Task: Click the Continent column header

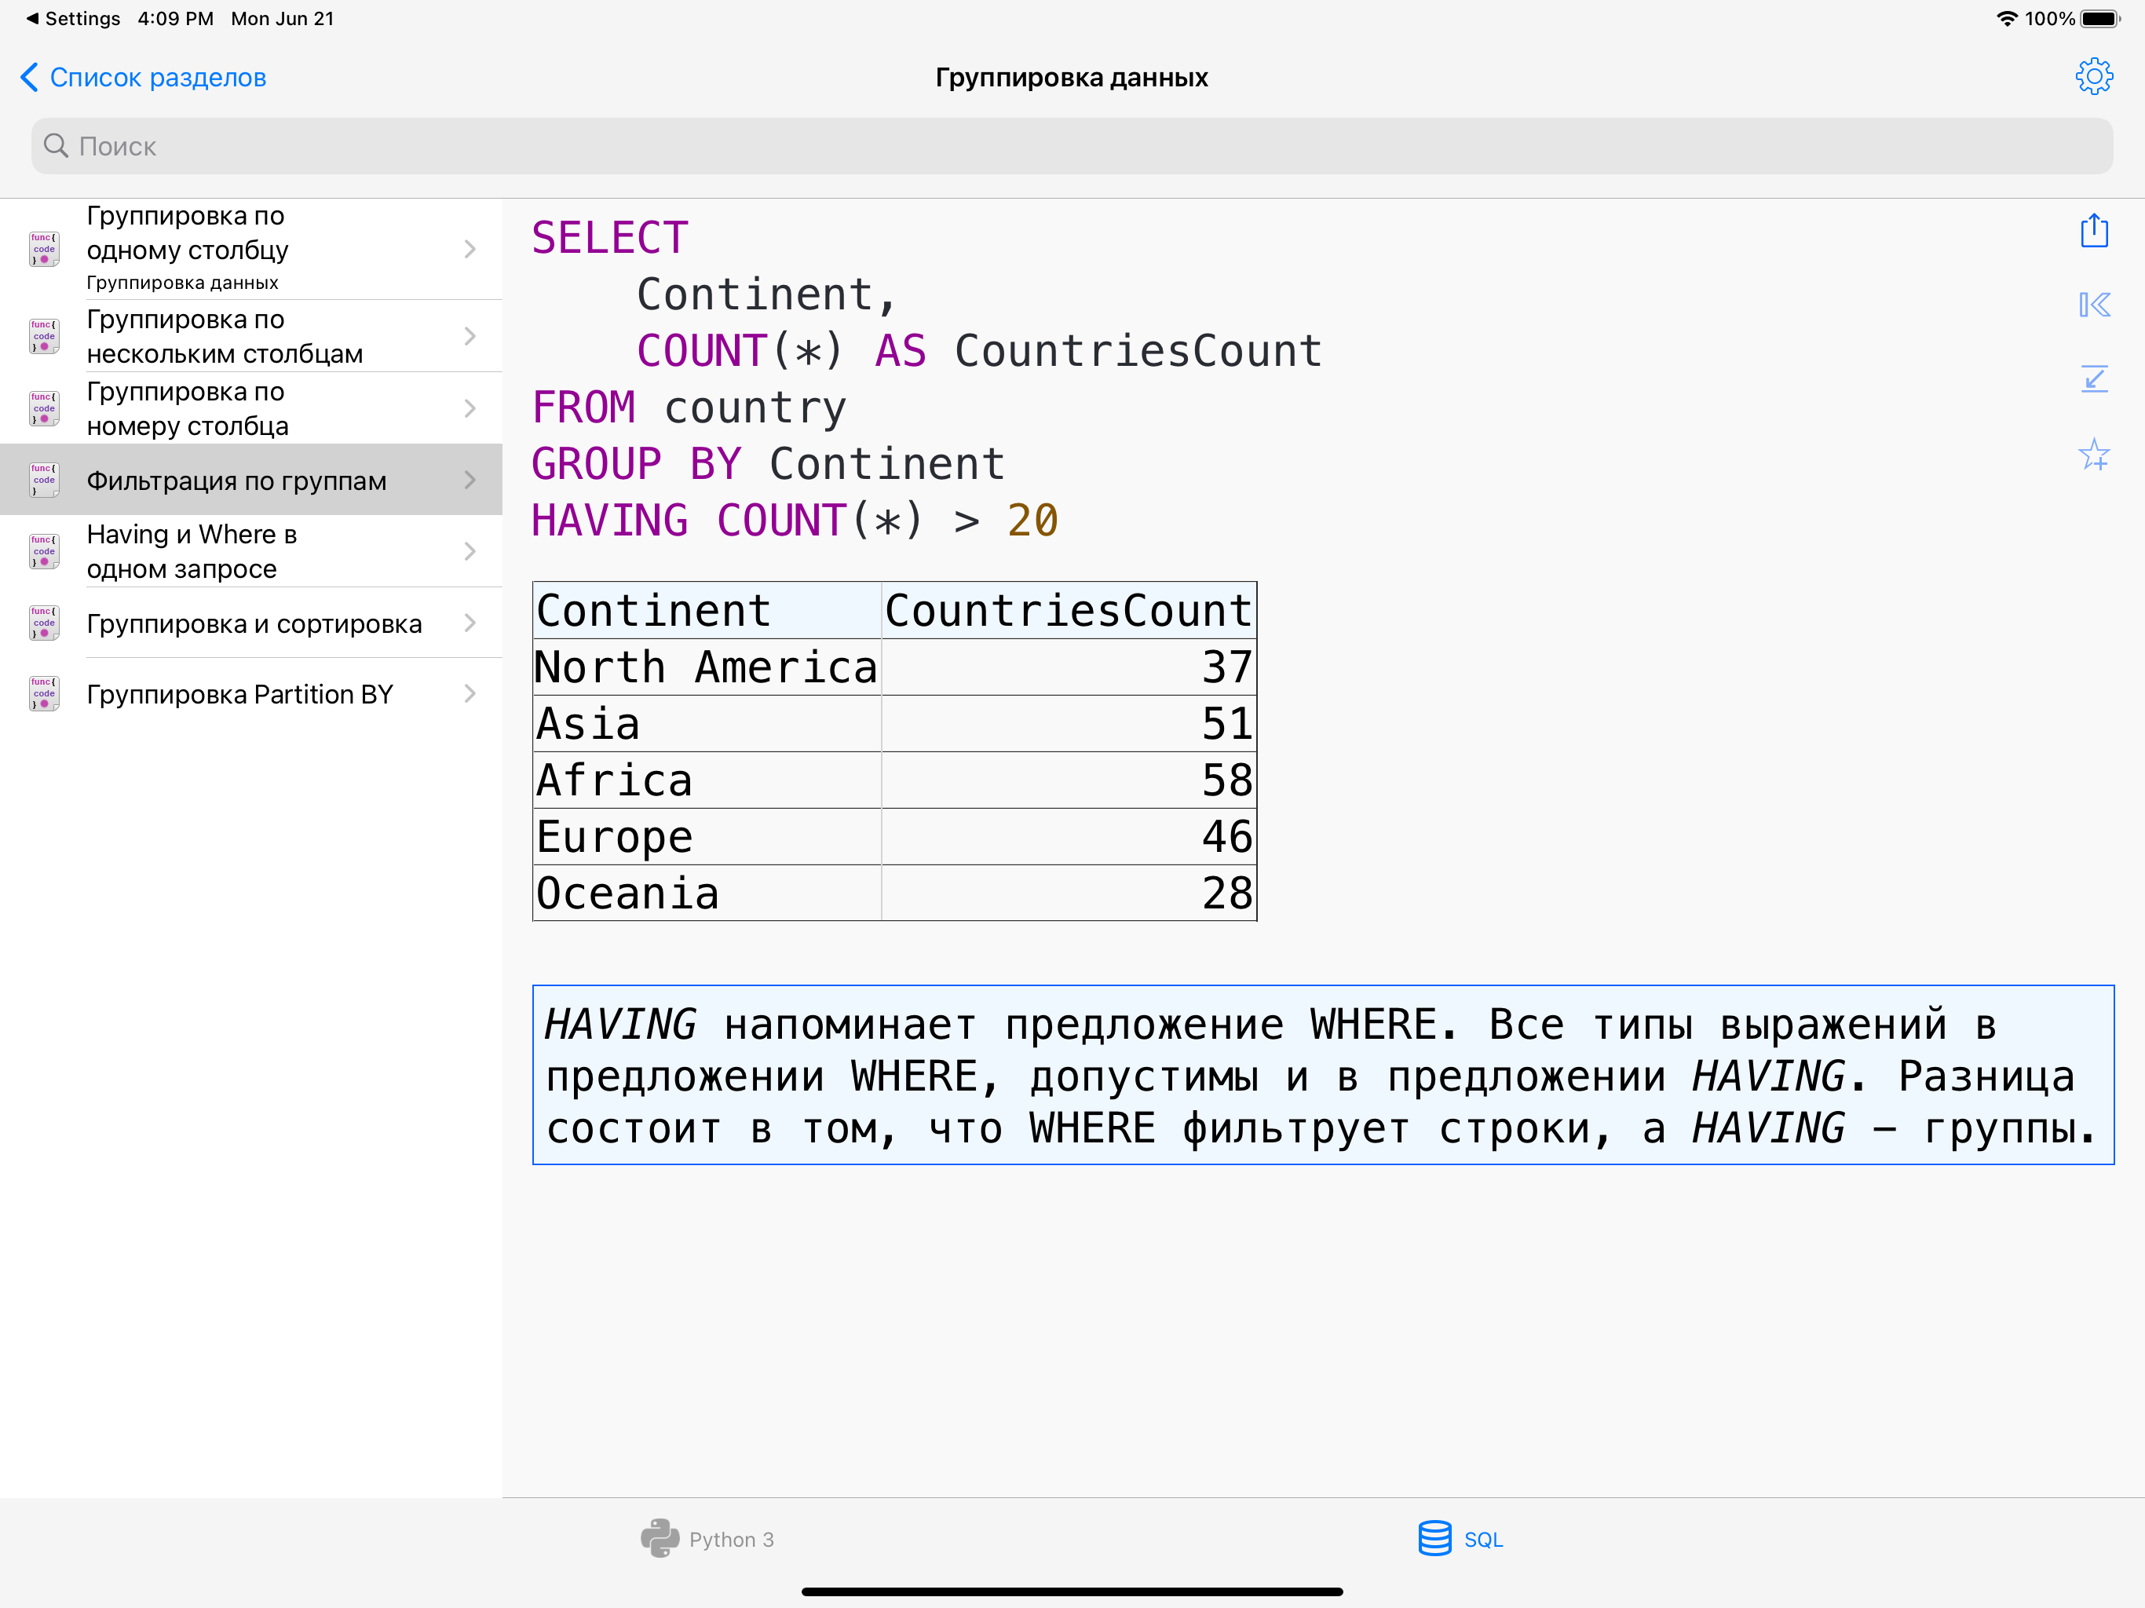Action: tap(707, 611)
